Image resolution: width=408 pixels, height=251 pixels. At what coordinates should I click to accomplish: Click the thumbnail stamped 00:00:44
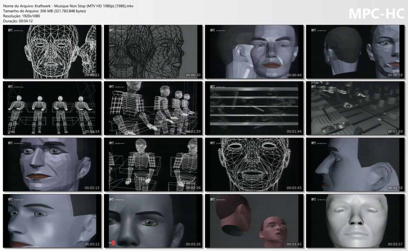pyautogui.click(x=254, y=52)
